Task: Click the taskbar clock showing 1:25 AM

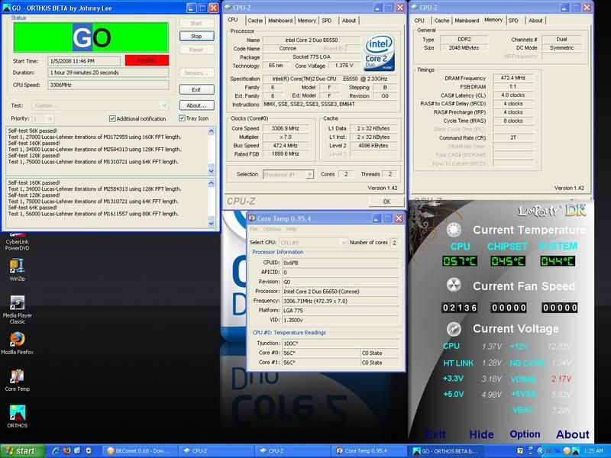Action: click(x=594, y=451)
